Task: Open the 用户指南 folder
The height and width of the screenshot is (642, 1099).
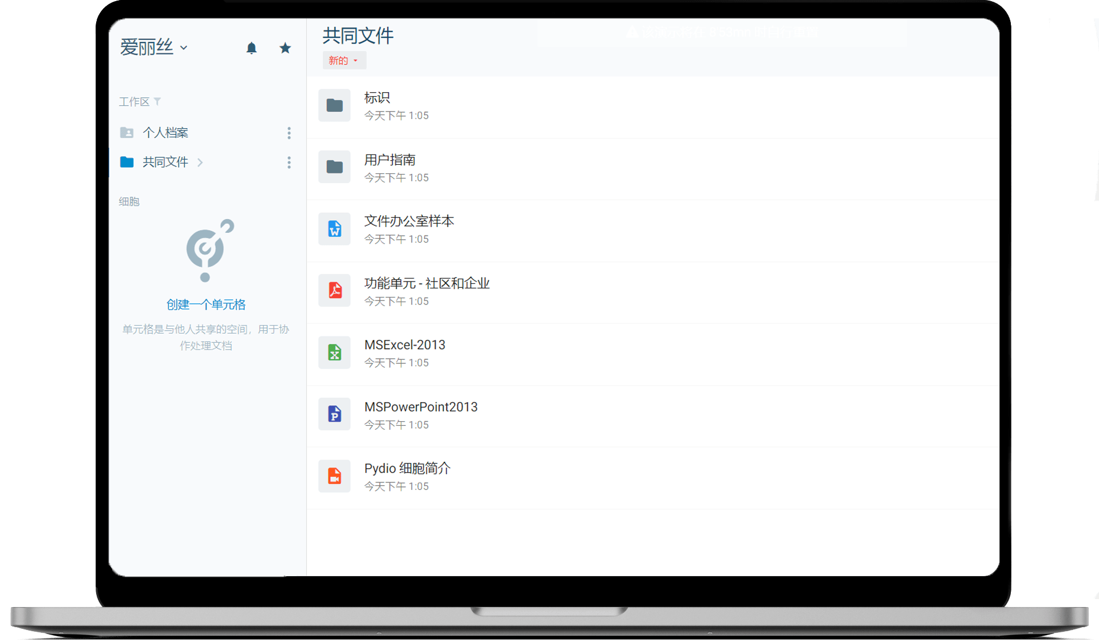Action: (x=390, y=160)
